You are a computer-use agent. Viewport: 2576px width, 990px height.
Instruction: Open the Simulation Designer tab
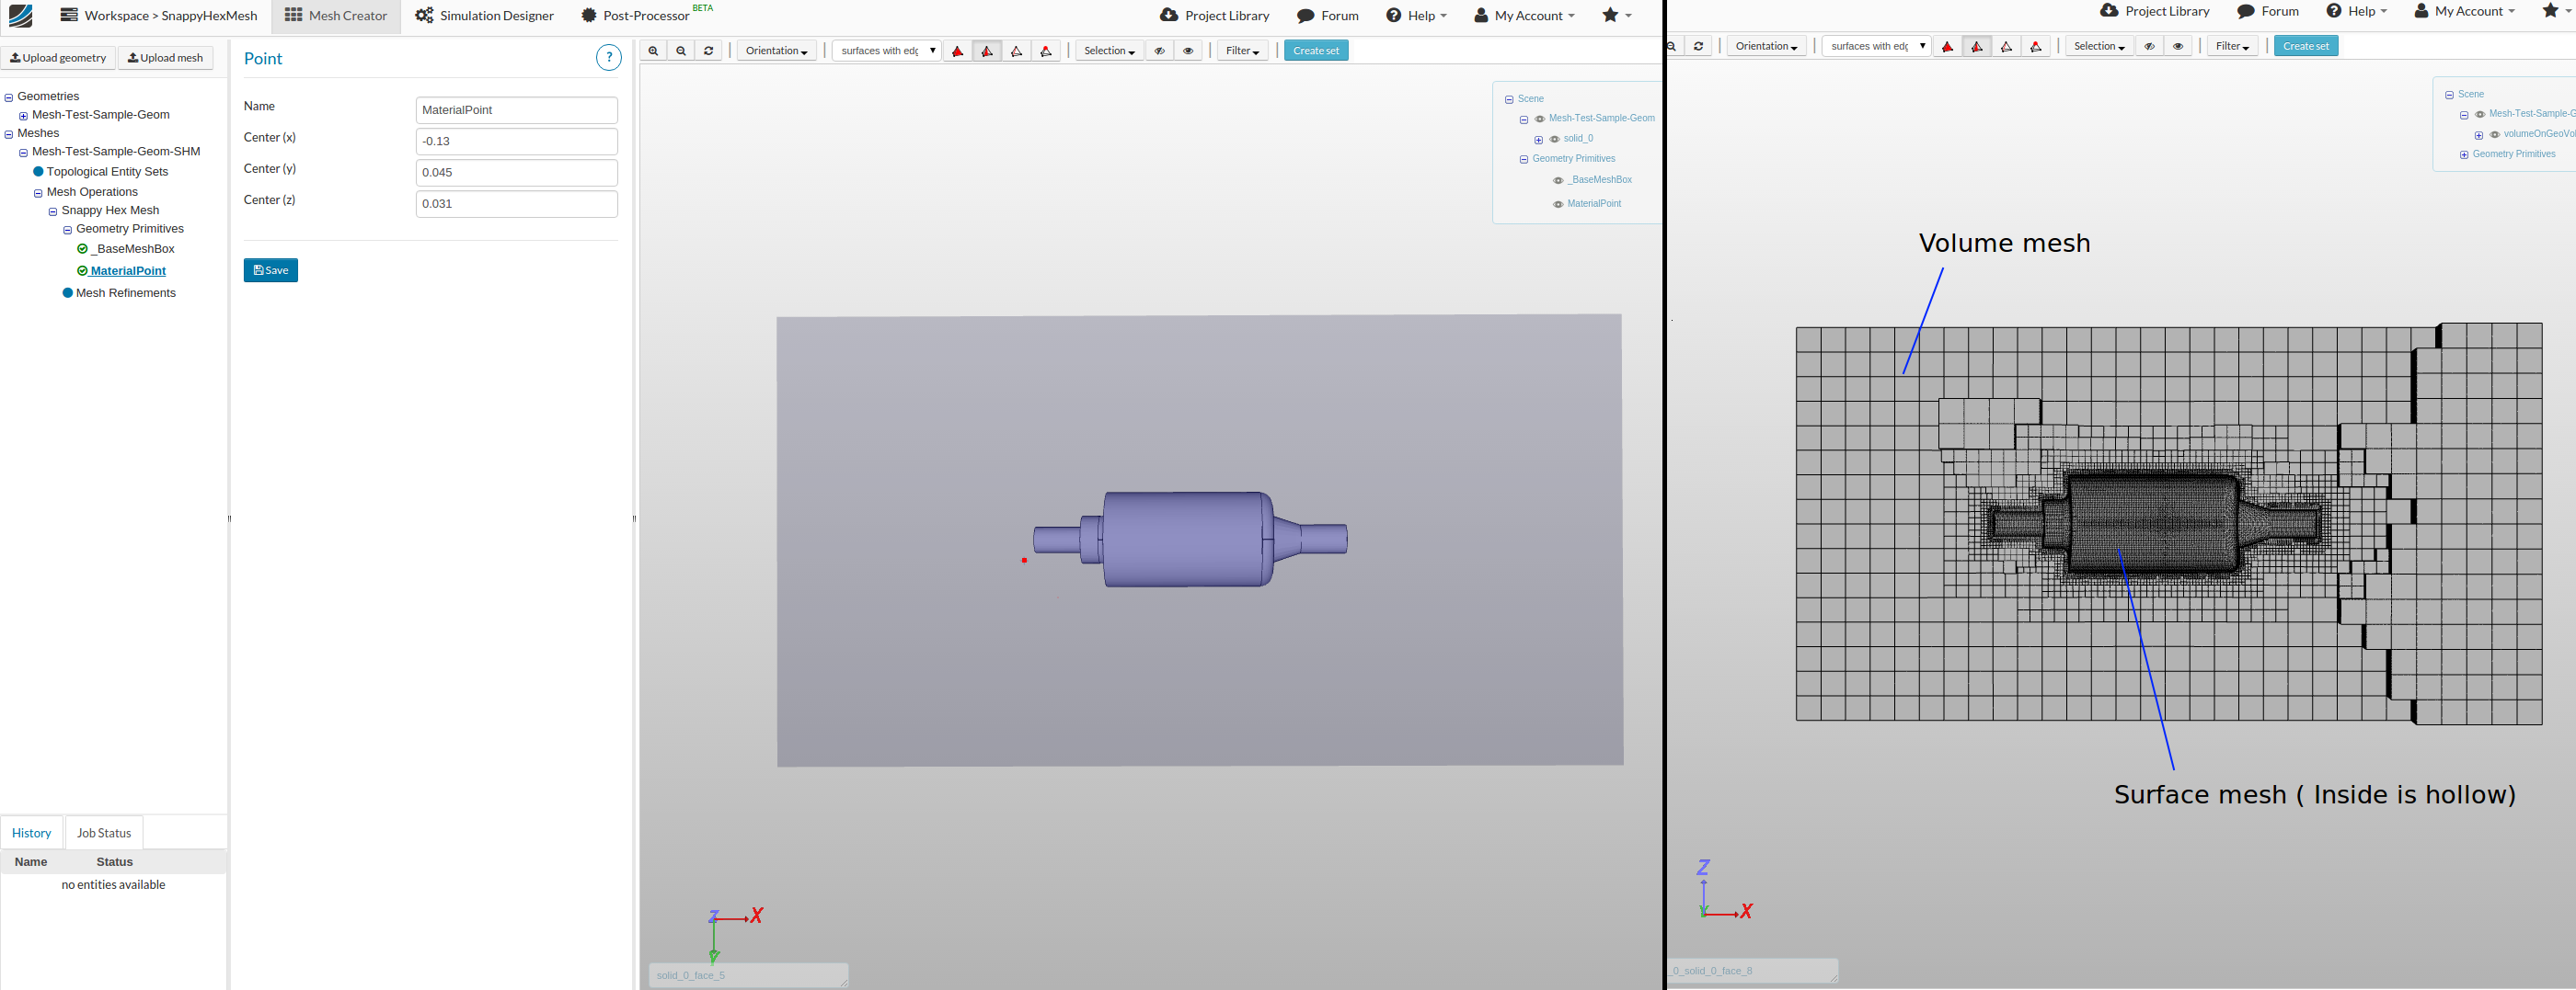point(485,16)
